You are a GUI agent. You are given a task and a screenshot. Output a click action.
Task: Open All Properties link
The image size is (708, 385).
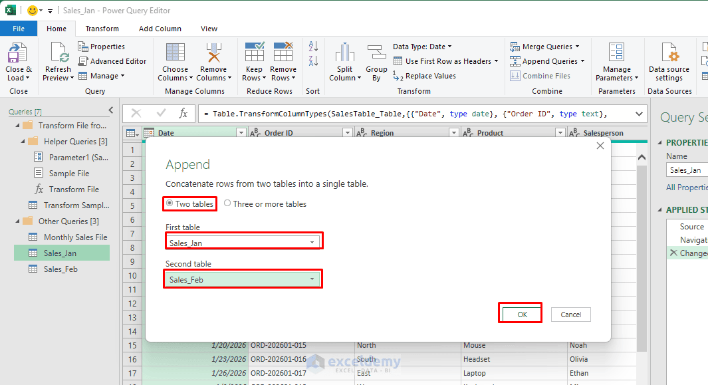(x=687, y=187)
